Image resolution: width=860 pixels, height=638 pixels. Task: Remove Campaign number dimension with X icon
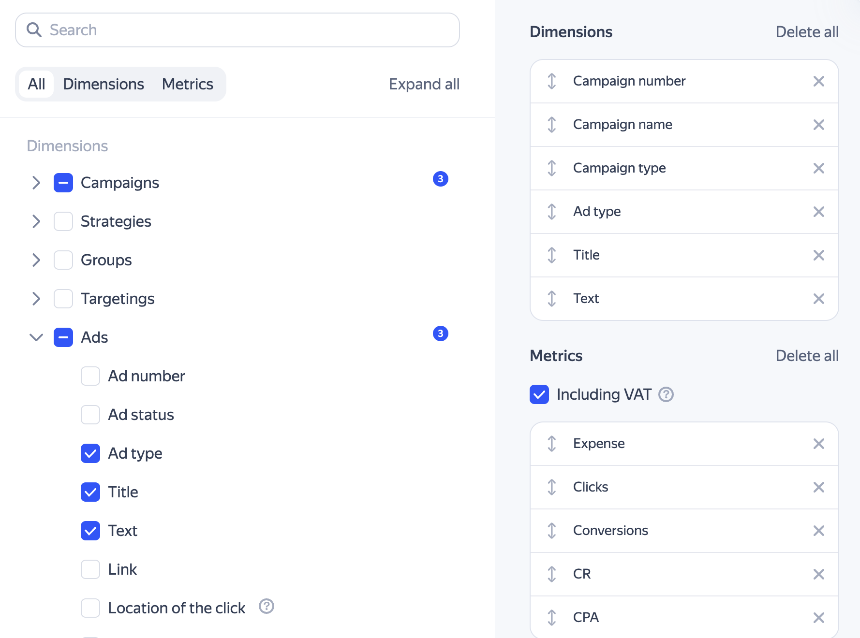(818, 81)
